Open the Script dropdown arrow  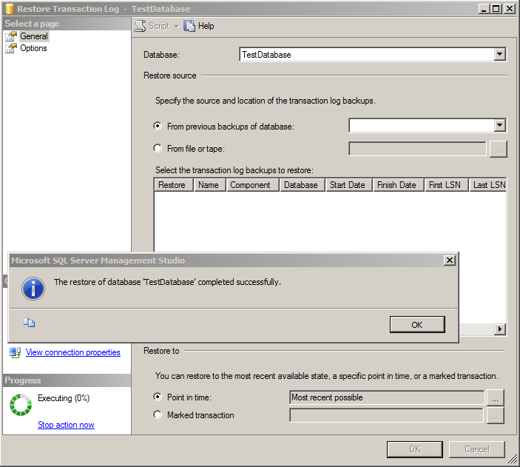click(x=176, y=26)
